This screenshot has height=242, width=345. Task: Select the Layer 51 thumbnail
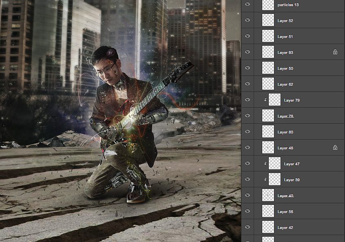click(x=268, y=36)
